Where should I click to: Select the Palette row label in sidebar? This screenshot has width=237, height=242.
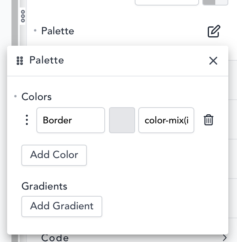[58, 31]
